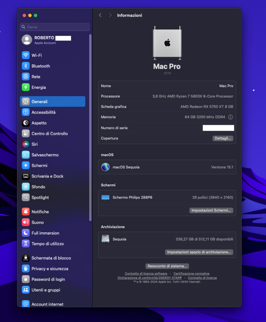This screenshot has width=266, height=322.
Task: Click the Versione 15.1 text
Action: pyautogui.click(x=222, y=167)
